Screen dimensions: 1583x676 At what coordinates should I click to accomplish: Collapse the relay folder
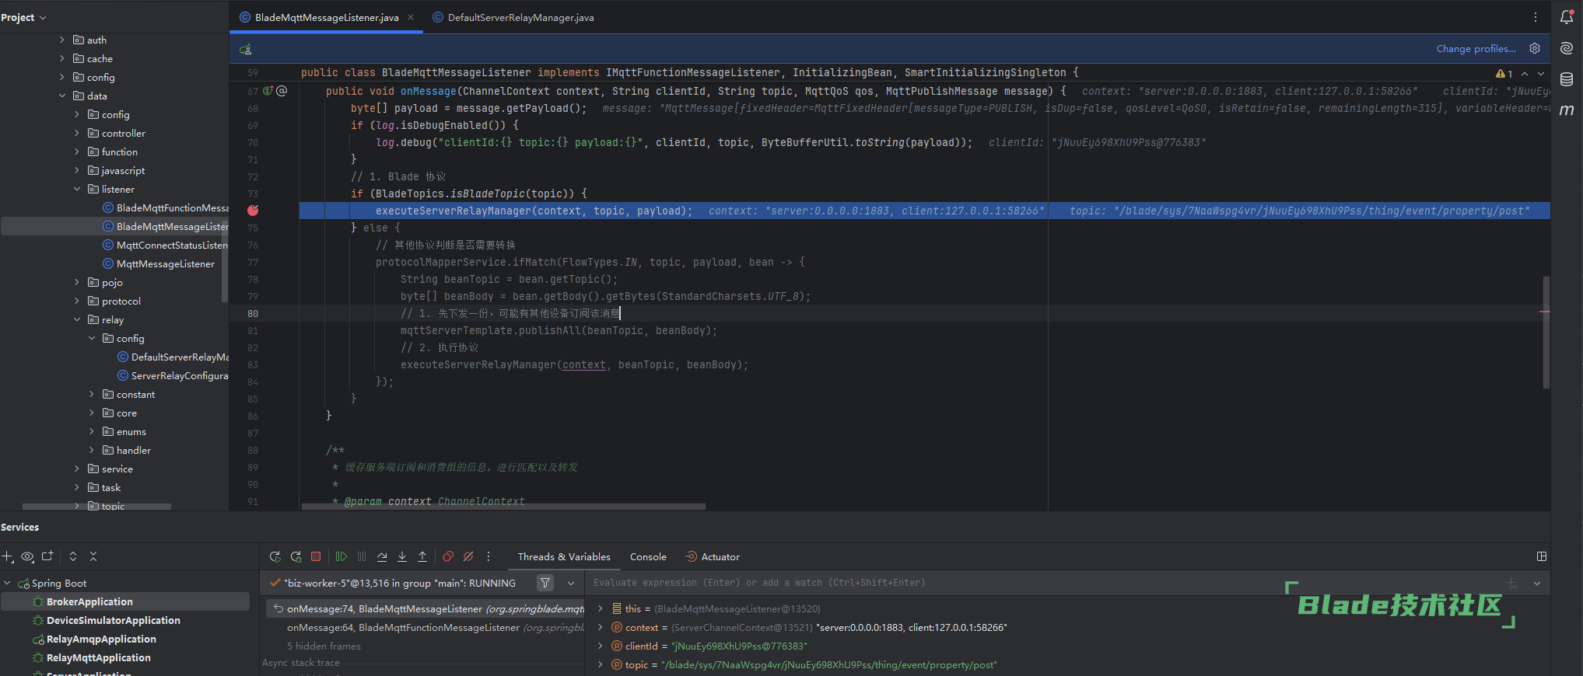click(77, 319)
